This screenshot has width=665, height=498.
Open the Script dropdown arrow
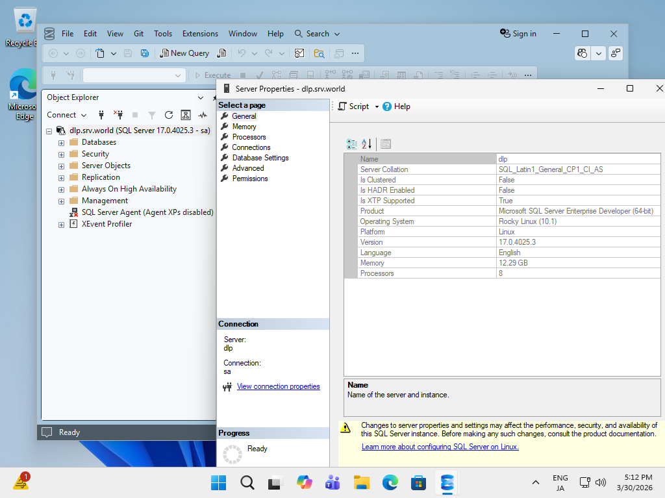click(377, 107)
